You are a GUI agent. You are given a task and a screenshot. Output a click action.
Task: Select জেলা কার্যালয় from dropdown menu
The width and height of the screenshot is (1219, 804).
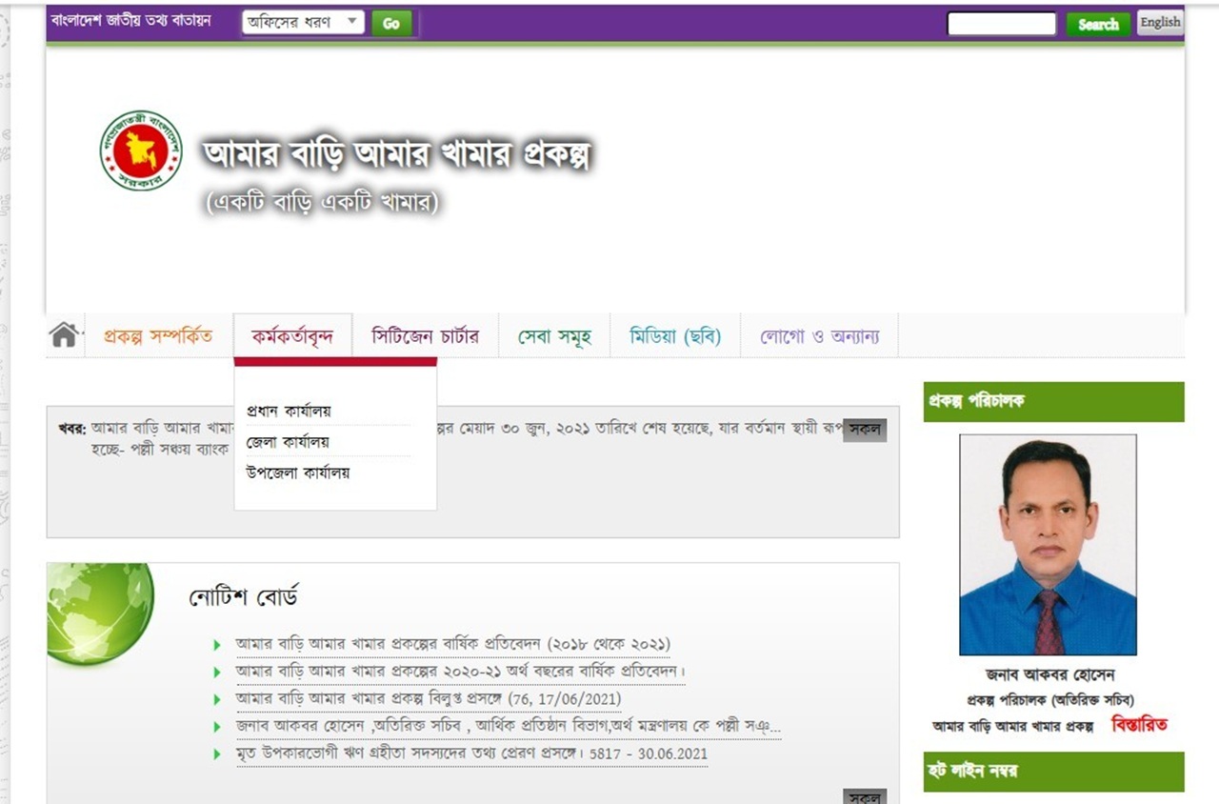(288, 442)
